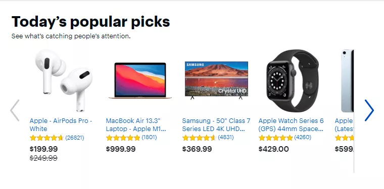
Task: Click the previous carousel arrow
Action: (15, 110)
